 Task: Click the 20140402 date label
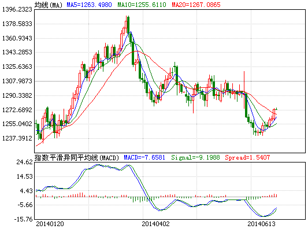[155, 224]
